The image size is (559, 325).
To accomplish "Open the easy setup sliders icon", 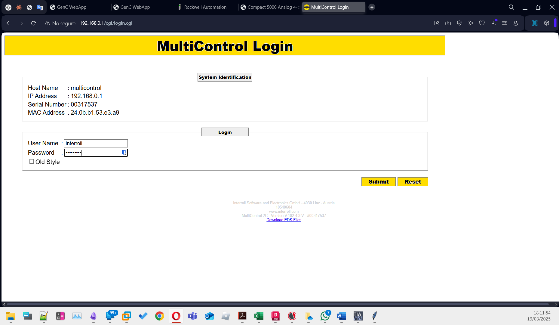I will tap(504, 23).
